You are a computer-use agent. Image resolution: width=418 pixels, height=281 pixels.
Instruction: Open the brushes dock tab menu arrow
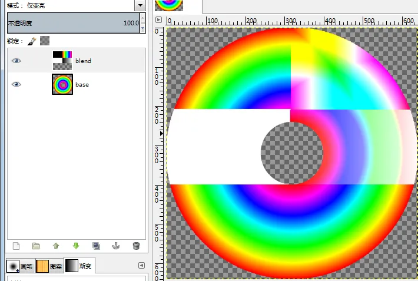click(141, 265)
